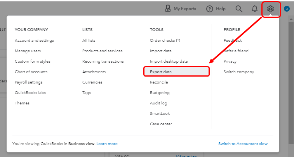Select Reconcile under Tools
This screenshot has width=294, height=157.
(159, 82)
